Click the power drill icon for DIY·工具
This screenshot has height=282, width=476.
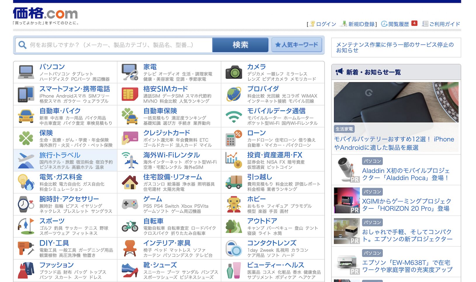point(26,248)
